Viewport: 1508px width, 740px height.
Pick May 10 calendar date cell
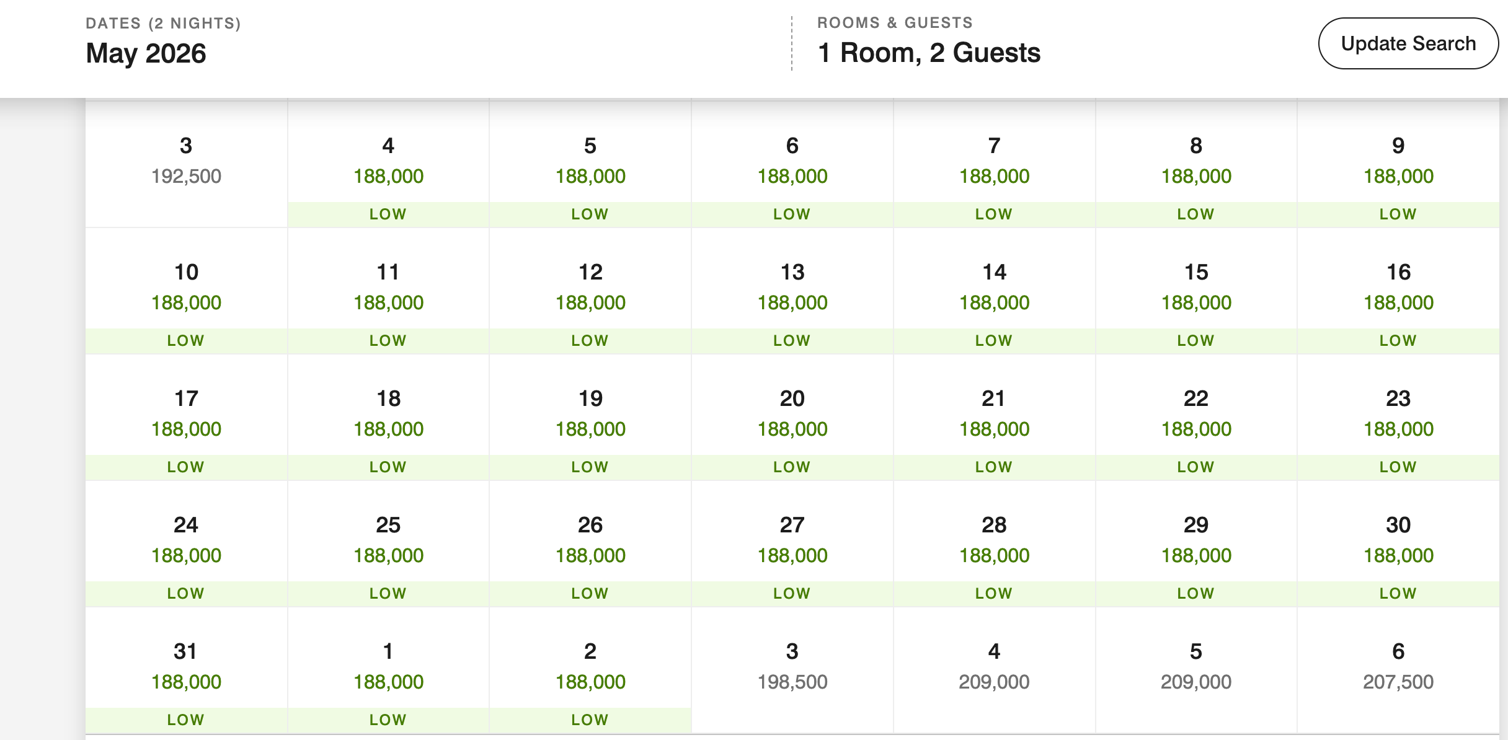pos(186,291)
